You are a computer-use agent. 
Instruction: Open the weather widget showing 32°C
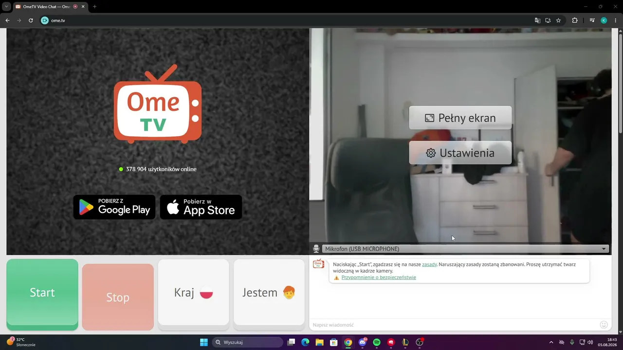tap(21, 342)
